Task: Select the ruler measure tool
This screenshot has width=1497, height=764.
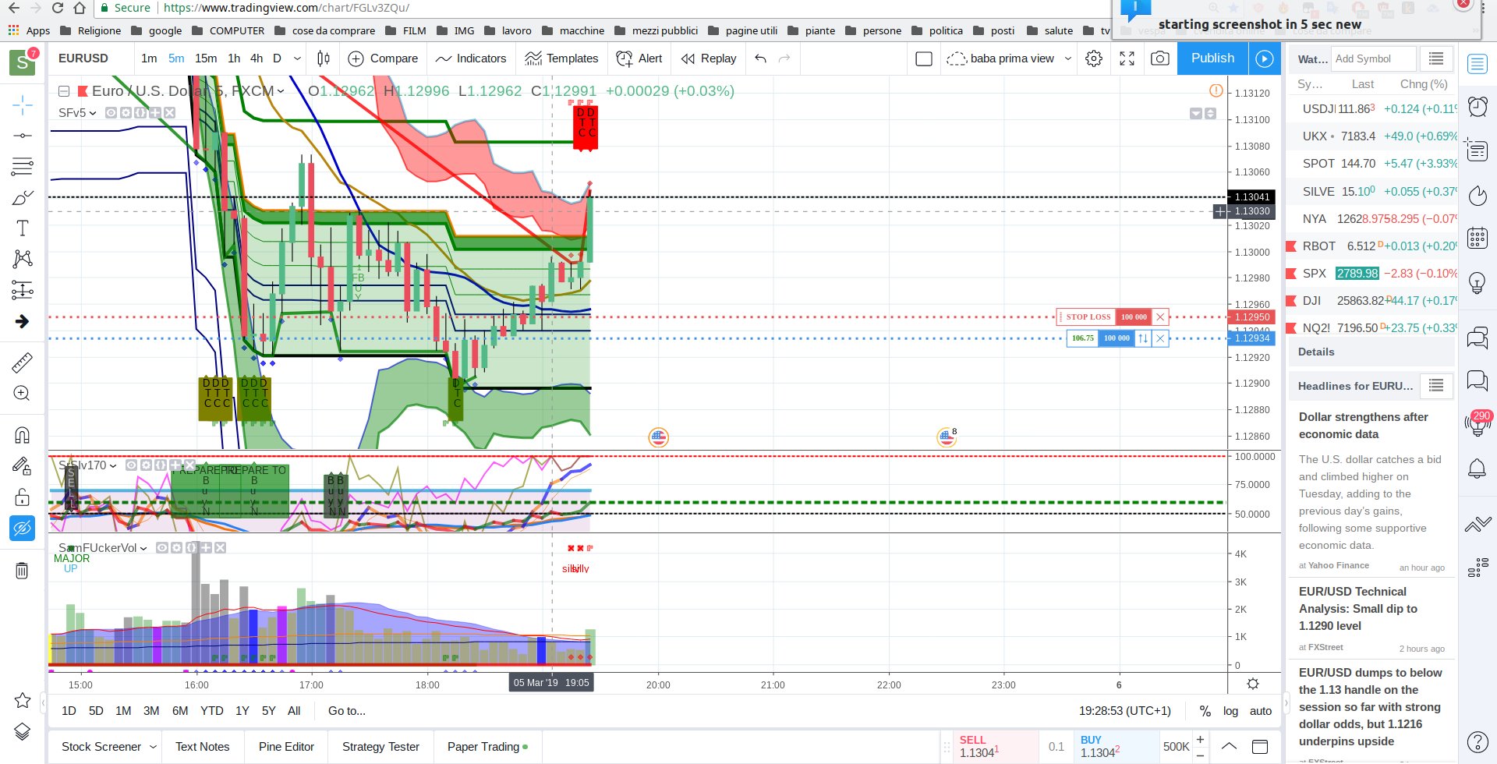Action: 23,362
